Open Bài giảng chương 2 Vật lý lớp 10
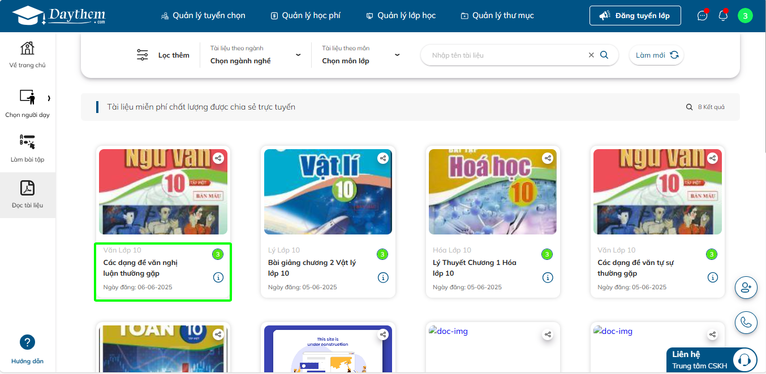 (x=312, y=268)
